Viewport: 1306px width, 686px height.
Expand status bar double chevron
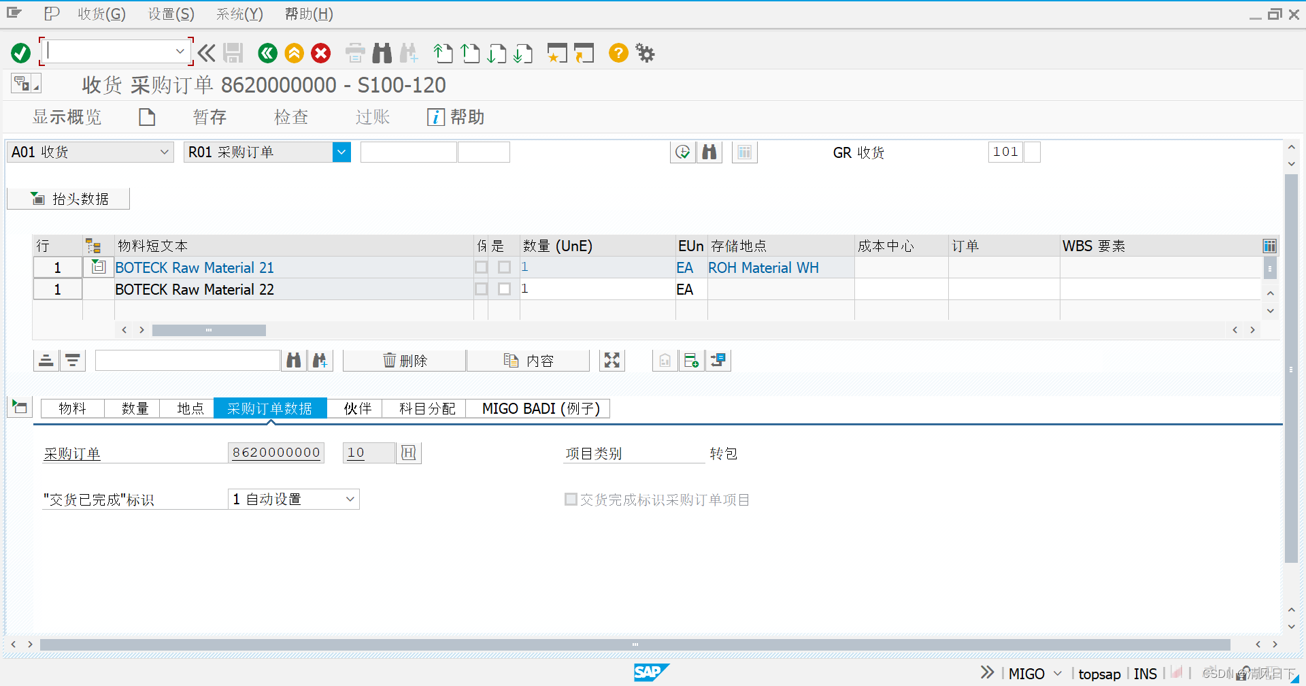click(988, 672)
